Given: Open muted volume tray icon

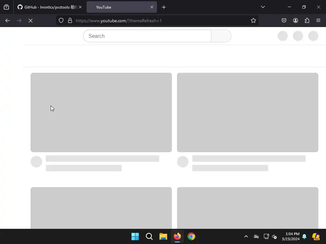Looking at the screenshot, I should pyautogui.click(x=274, y=236).
